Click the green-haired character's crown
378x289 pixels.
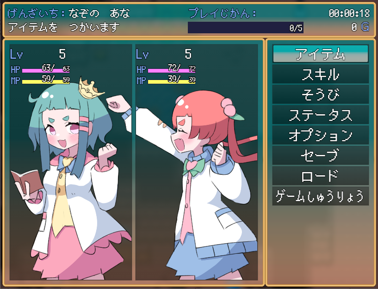91,89
